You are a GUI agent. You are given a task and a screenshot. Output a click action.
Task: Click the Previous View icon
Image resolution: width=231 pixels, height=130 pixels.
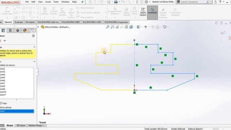pyautogui.click(x=117, y=27)
